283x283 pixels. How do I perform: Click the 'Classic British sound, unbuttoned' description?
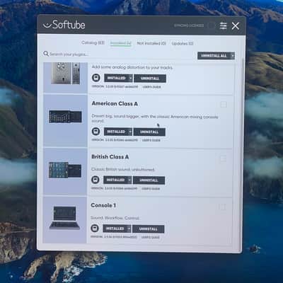pos(123,169)
